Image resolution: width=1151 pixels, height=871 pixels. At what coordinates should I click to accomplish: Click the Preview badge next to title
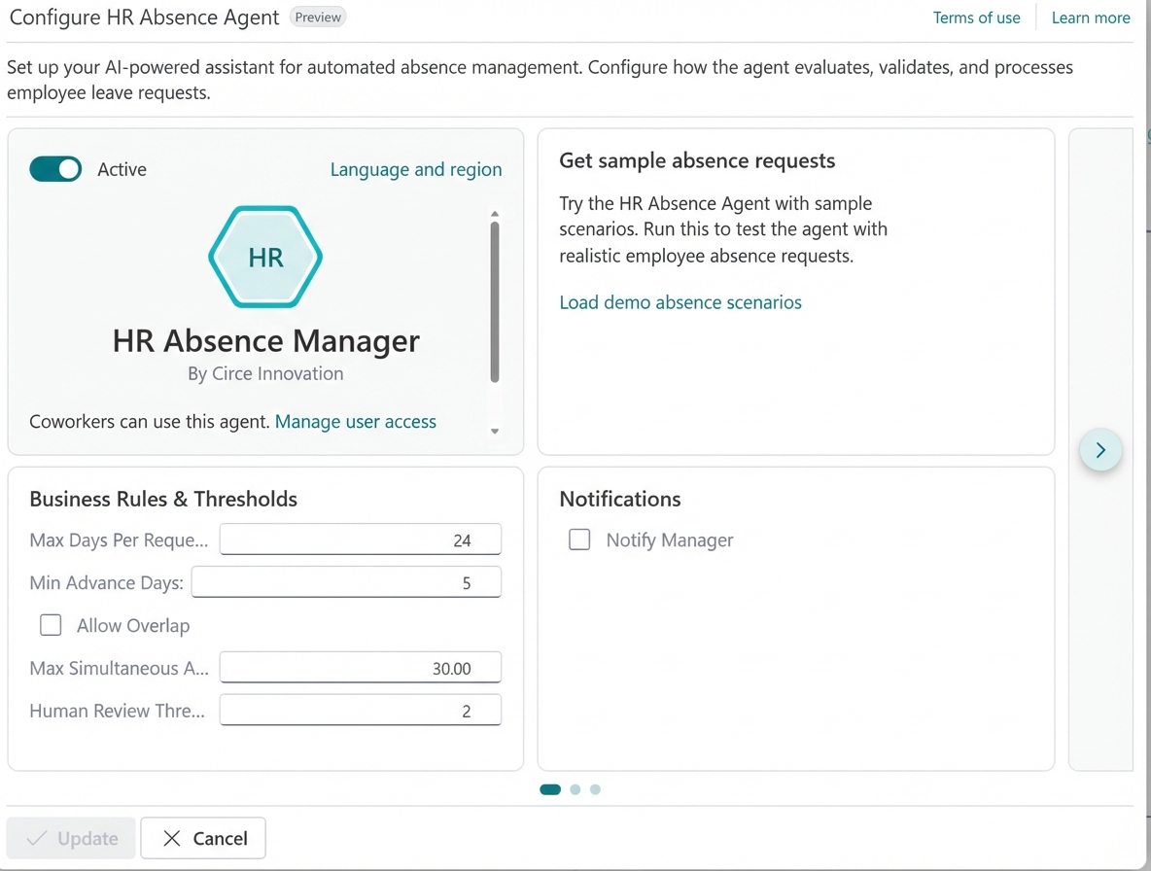click(318, 17)
